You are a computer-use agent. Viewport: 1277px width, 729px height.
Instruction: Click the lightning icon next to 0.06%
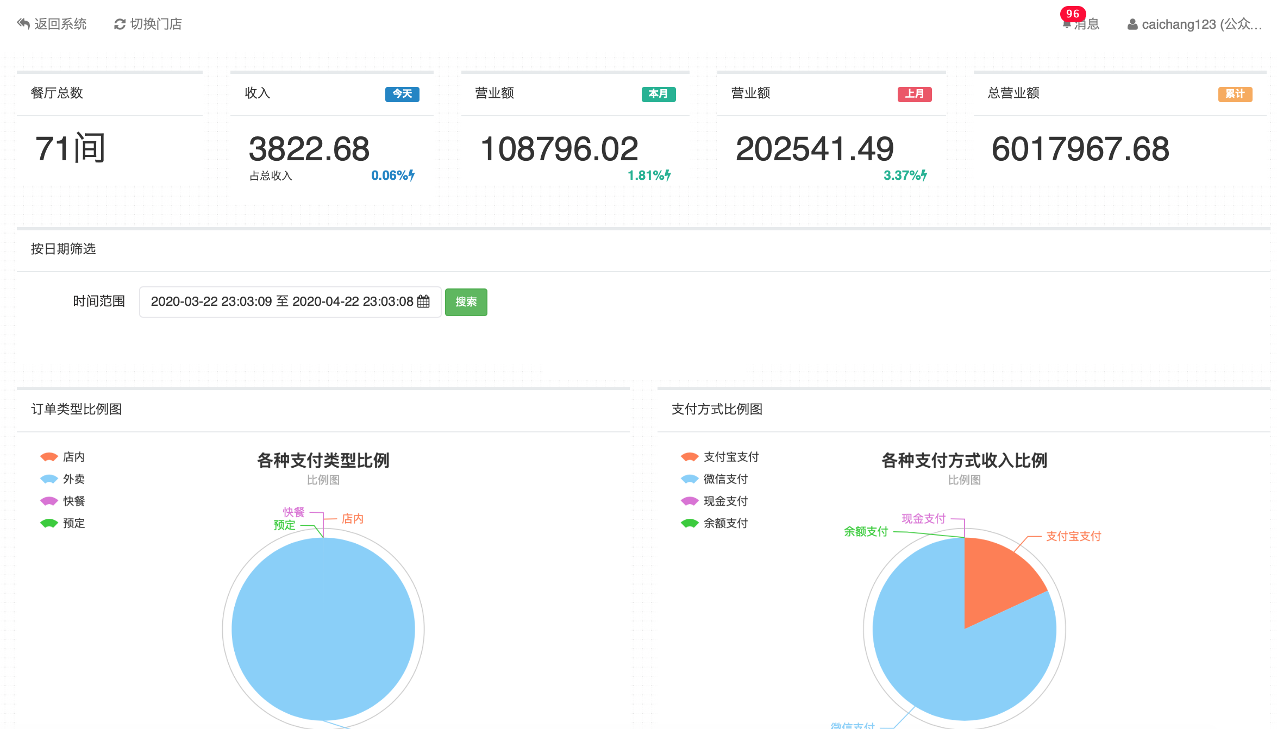(x=412, y=175)
